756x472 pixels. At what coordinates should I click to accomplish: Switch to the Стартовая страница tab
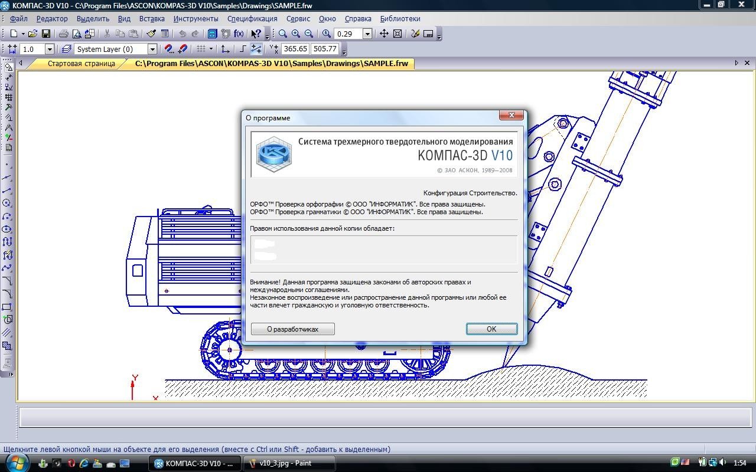pyautogui.click(x=81, y=64)
